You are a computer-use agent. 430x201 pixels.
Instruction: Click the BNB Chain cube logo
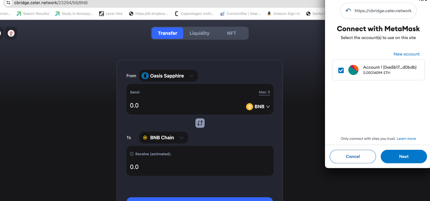(145, 138)
